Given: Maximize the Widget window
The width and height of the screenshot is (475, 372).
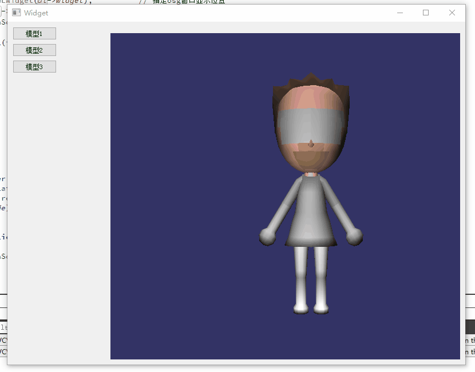Looking at the screenshot, I should [426, 13].
